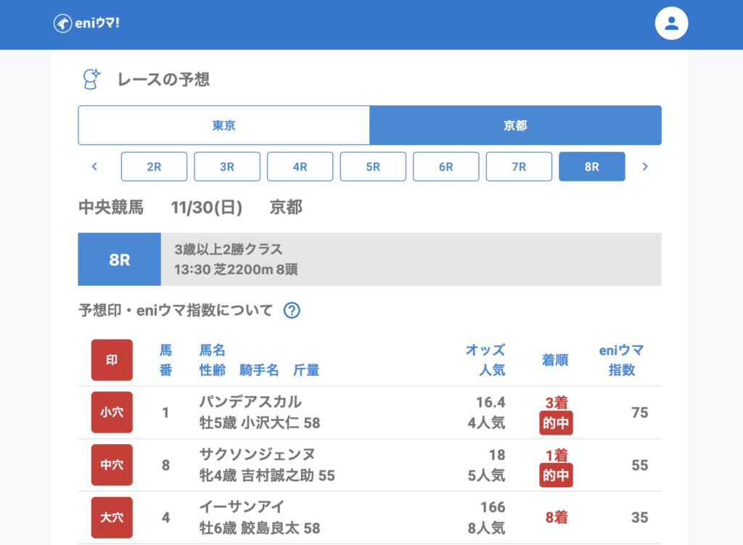Click the eniウマ! logo in header
Screen dimensions: 743x545
(x=86, y=23)
